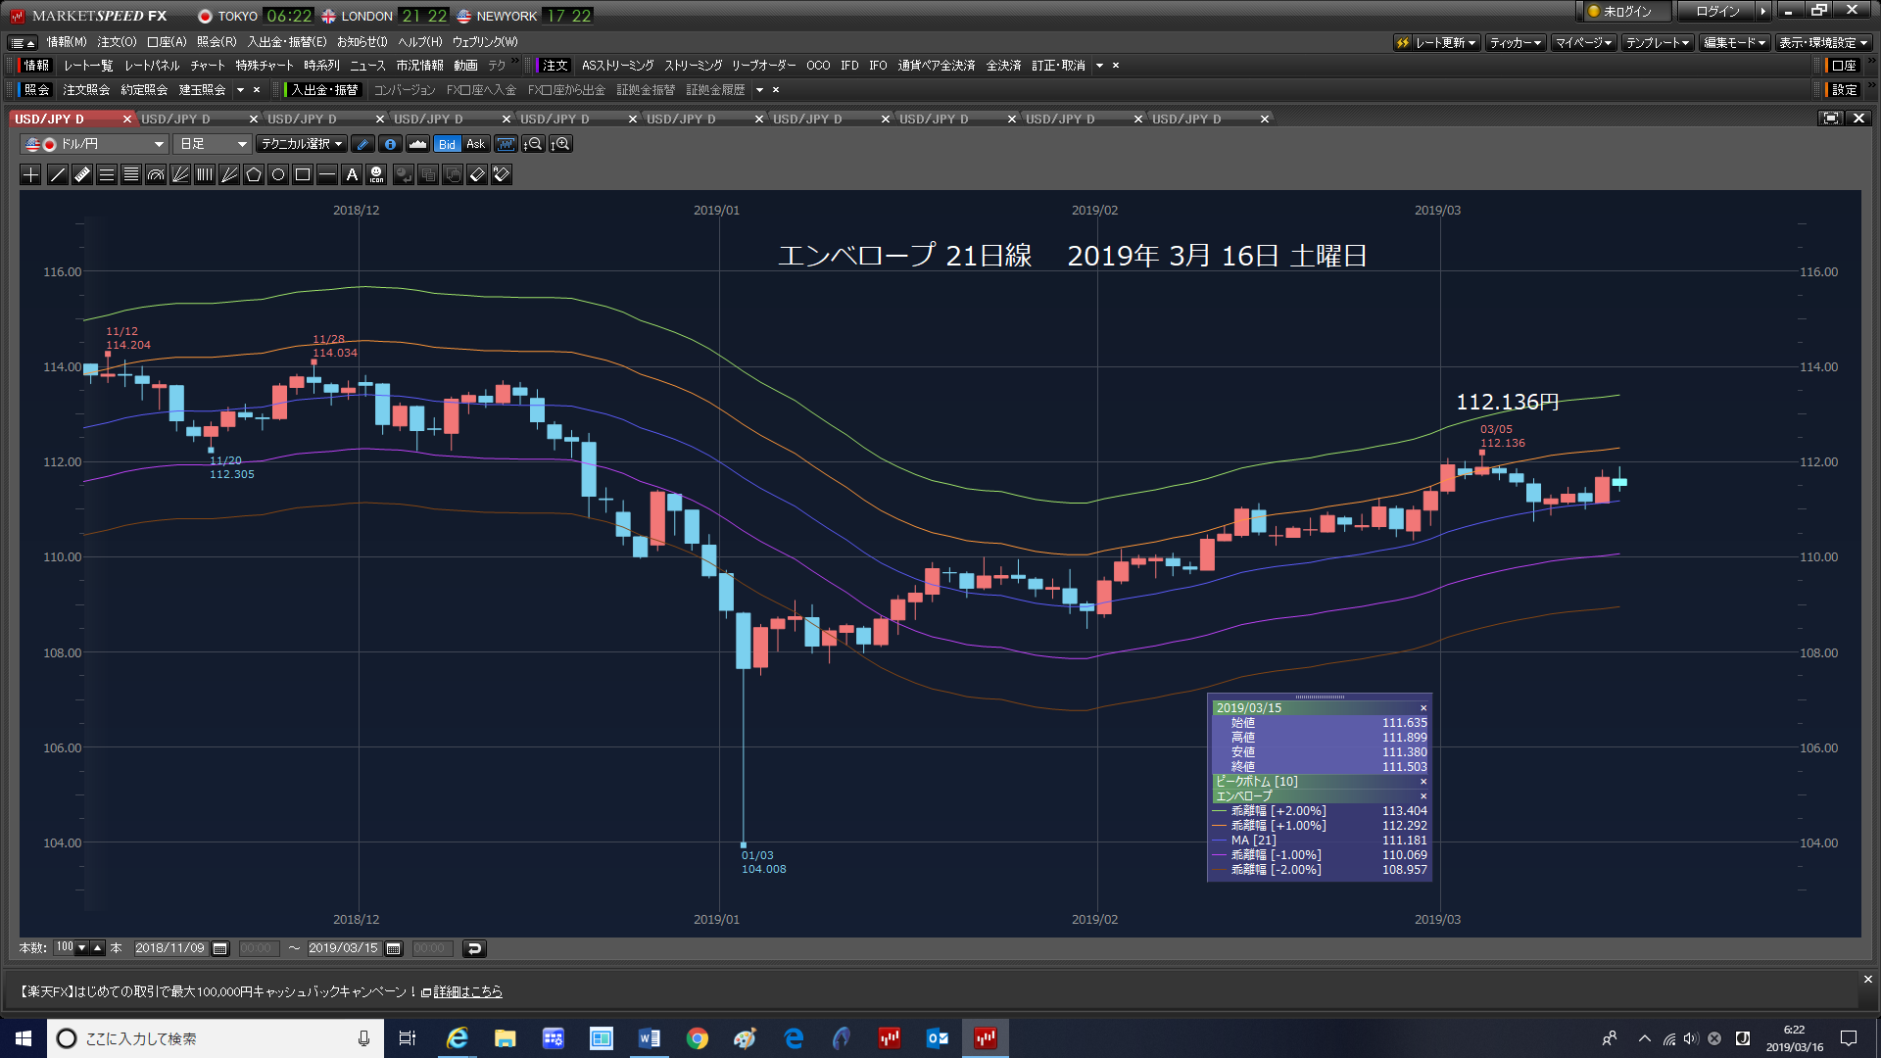Open the ASストリーミング order
1881x1058 pixels.
pyautogui.click(x=617, y=66)
